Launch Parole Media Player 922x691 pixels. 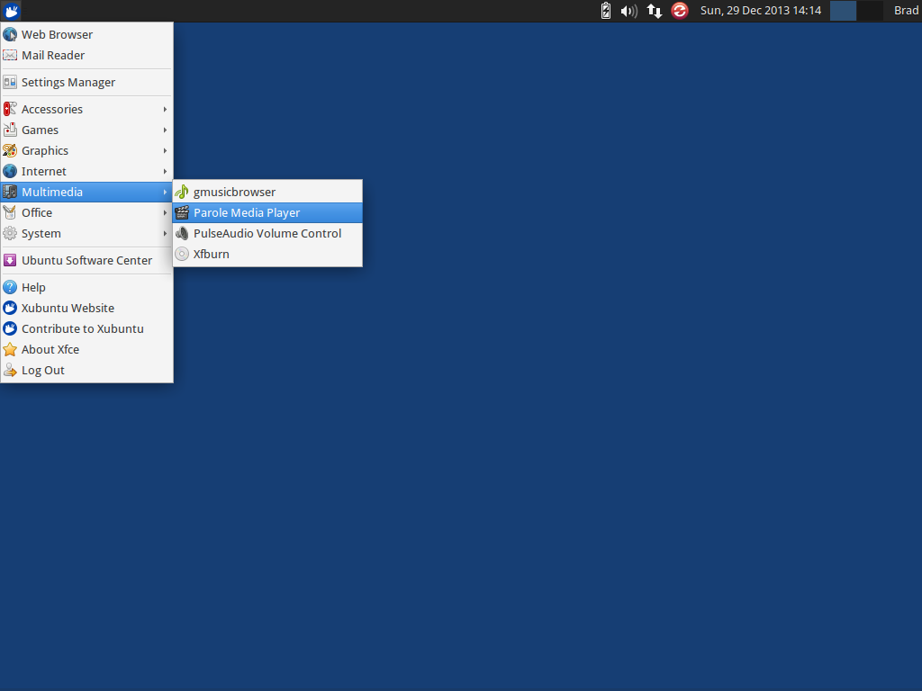pos(267,212)
